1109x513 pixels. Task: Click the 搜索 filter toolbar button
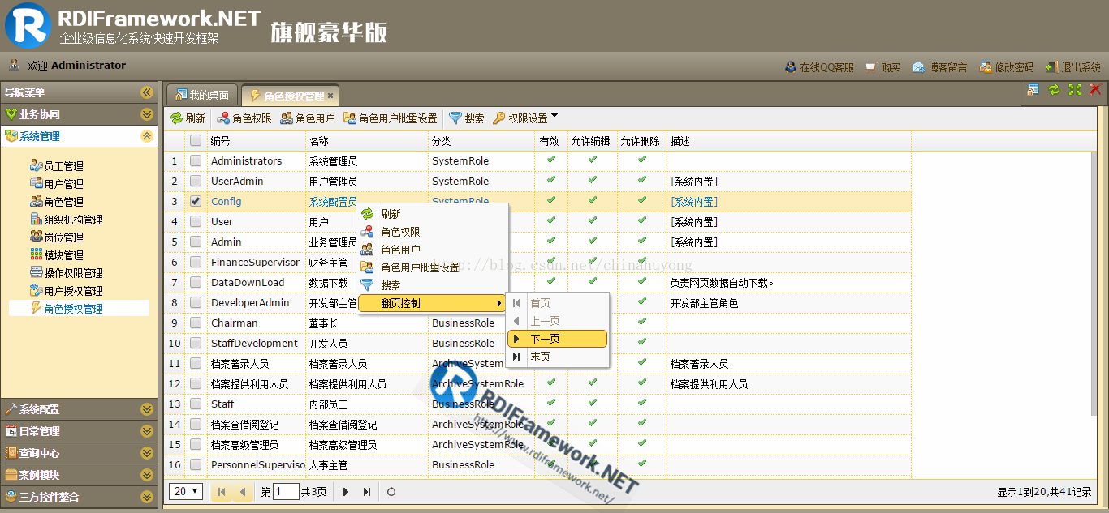coord(466,118)
